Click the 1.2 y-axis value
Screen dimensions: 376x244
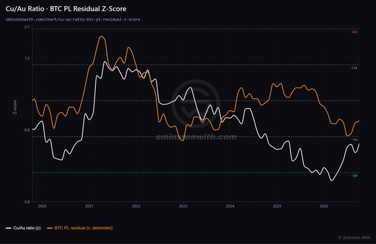tap(27, 58)
